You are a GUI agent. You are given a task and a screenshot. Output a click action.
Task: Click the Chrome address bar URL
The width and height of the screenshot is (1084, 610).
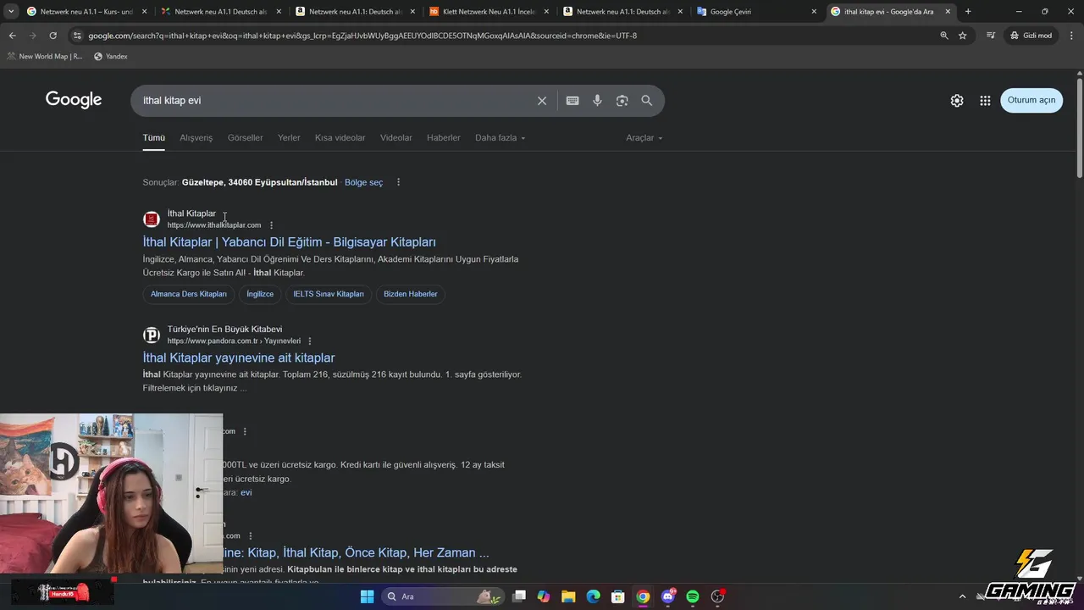362,36
